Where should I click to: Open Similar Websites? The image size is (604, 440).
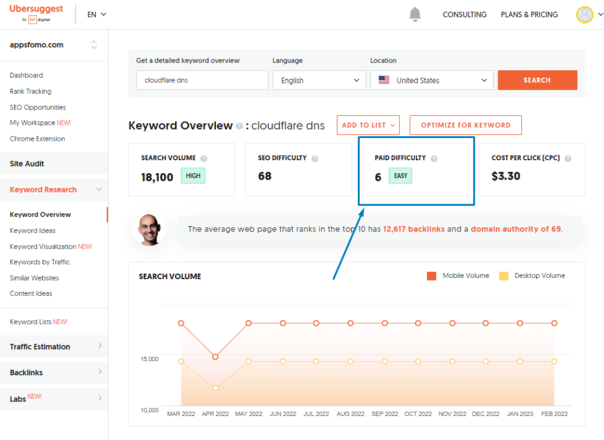click(34, 278)
